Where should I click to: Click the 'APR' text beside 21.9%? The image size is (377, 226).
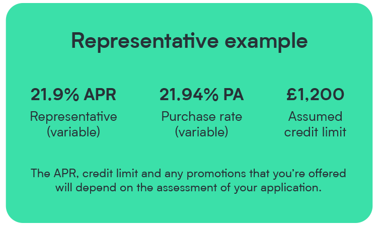pos(100,95)
